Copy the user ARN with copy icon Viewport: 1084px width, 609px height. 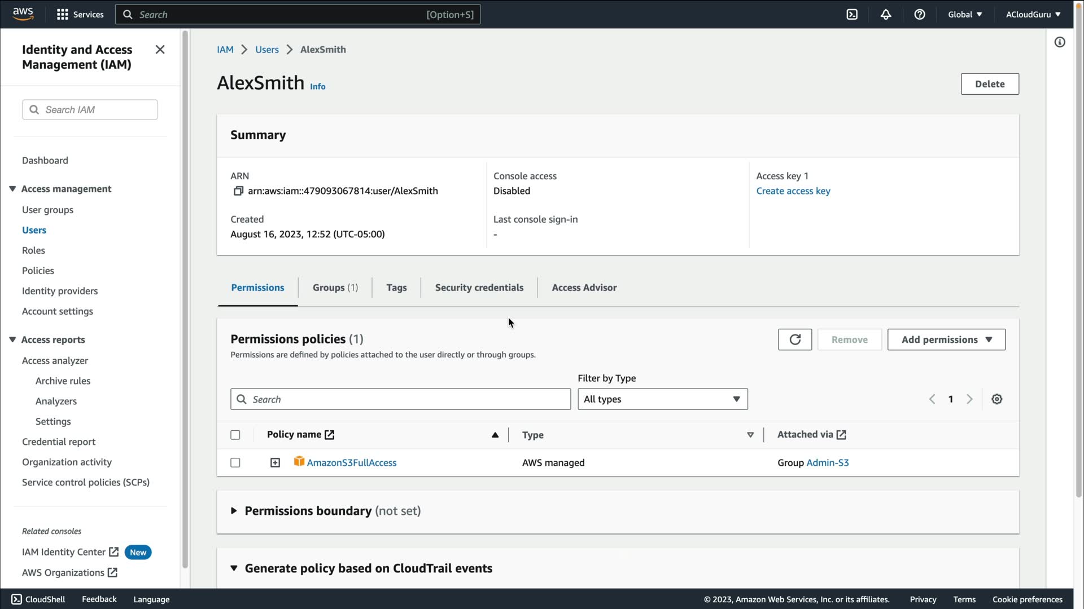[x=238, y=191]
